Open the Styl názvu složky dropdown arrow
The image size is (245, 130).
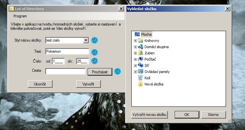point(86,40)
